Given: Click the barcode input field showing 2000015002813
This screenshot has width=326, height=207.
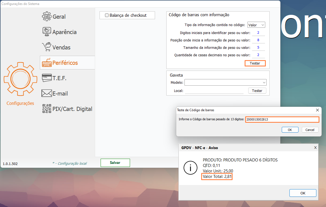Looking at the screenshot, I should (282, 119).
